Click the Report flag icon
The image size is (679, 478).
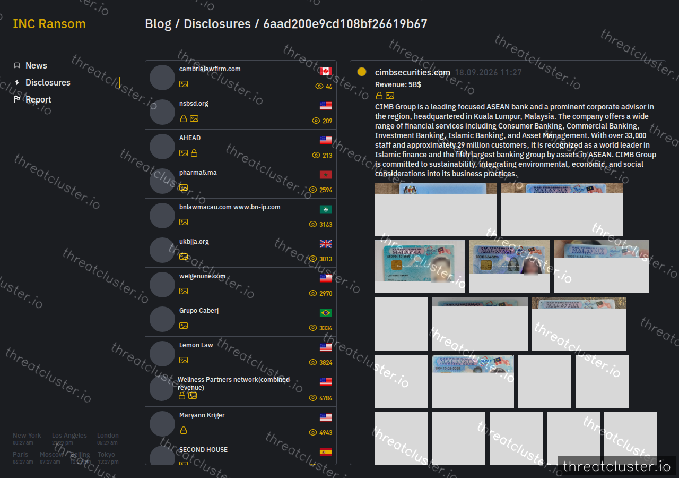[17, 99]
